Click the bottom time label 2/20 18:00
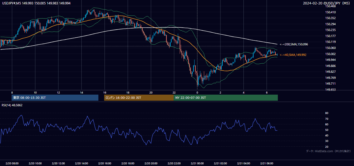Viewport: 354px width, 166px height. tap(128, 164)
